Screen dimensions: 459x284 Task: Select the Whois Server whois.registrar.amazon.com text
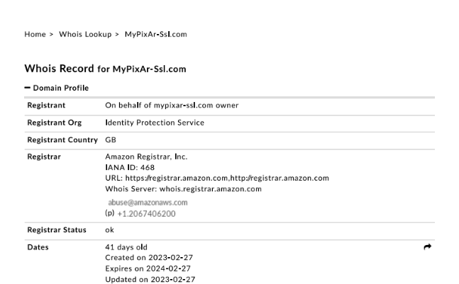[183, 189]
